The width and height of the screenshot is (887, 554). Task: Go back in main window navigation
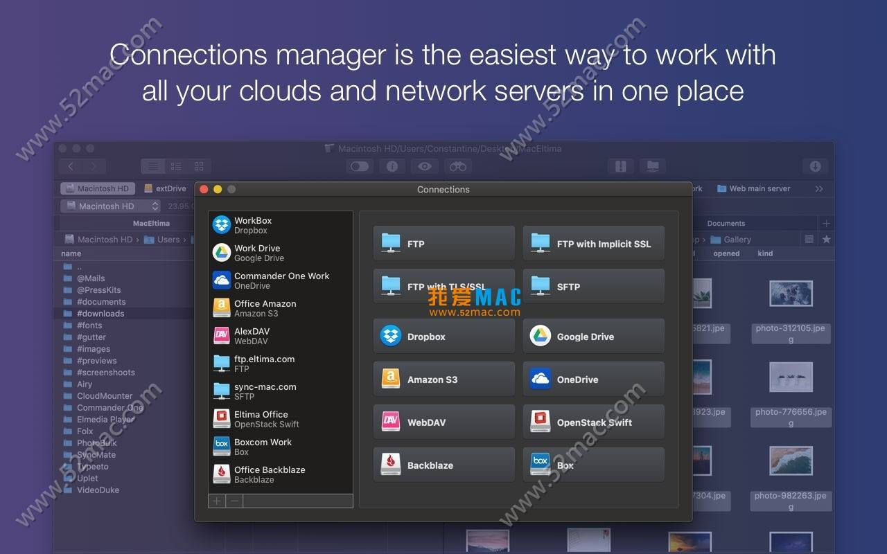[71, 166]
